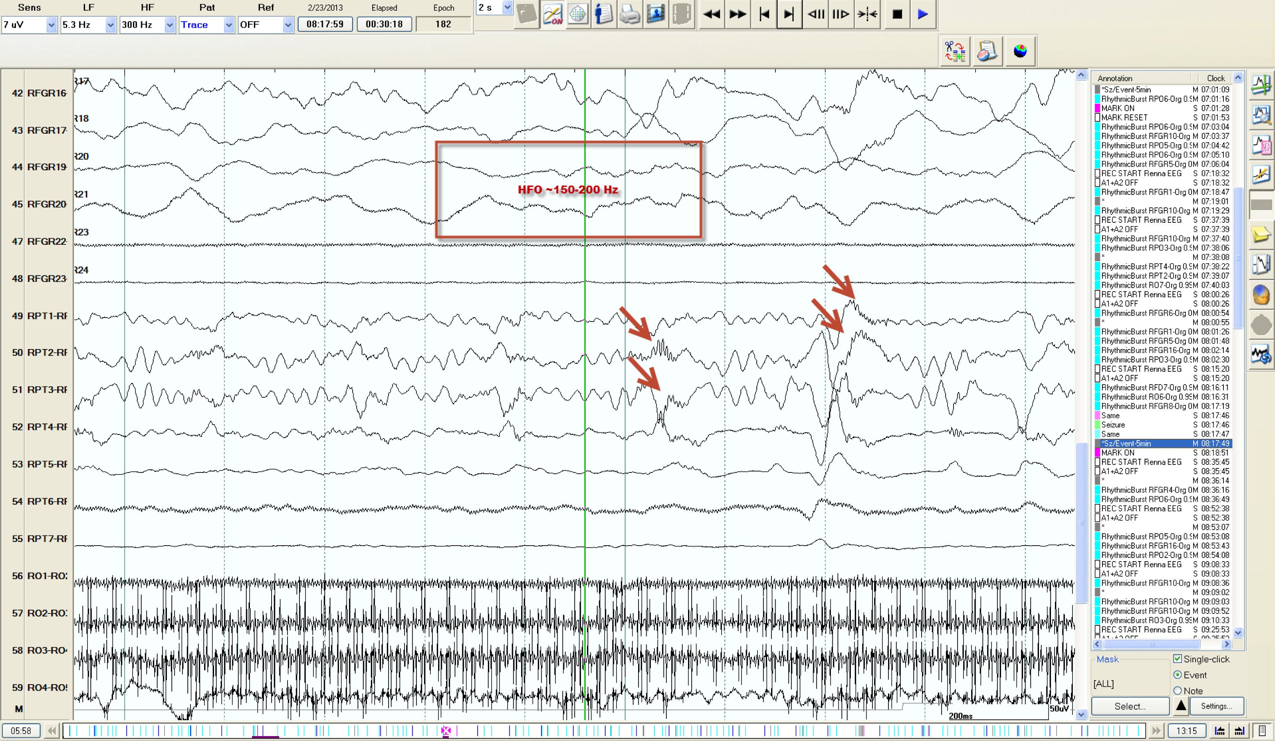The image size is (1275, 750).
Task: Click the printer icon in toolbar
Action: pos(630,14)
